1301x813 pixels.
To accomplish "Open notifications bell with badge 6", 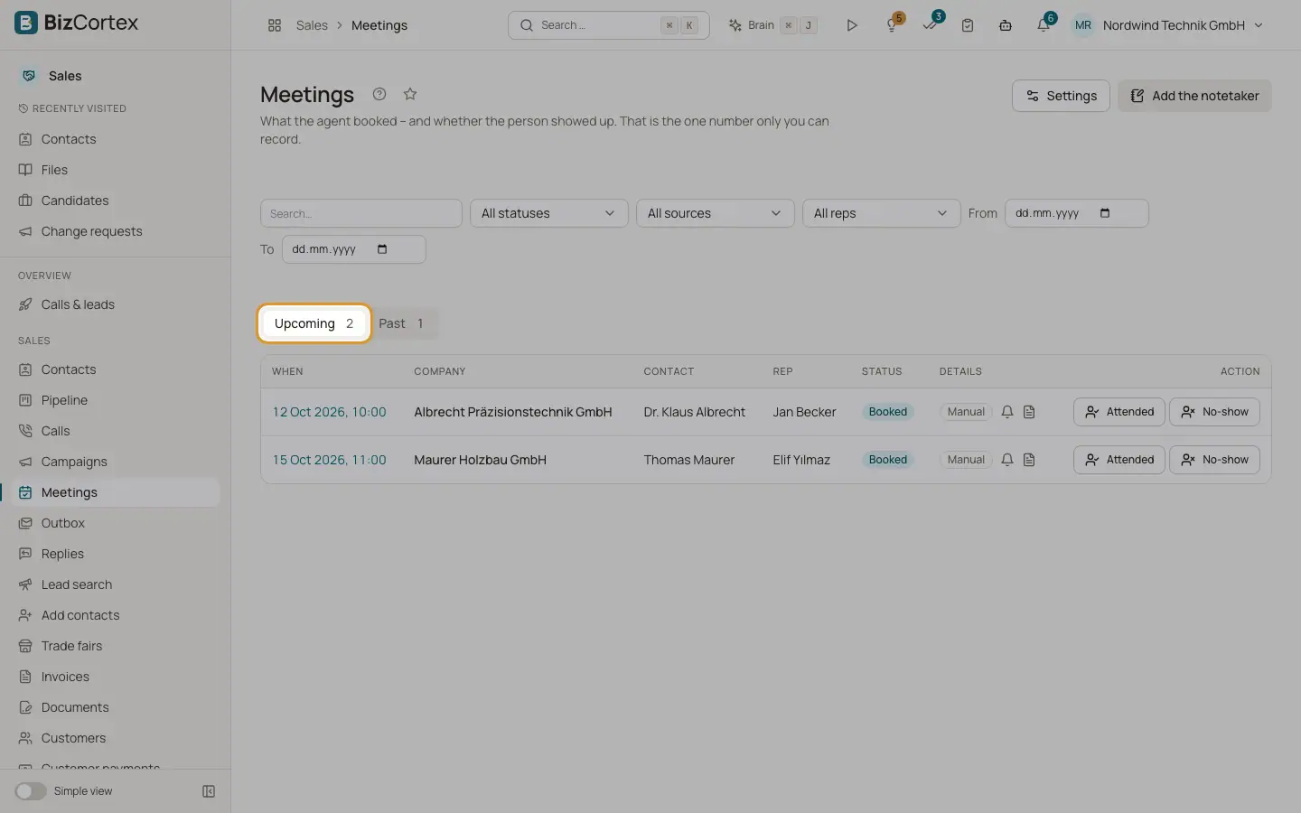I will point(1044,24).
